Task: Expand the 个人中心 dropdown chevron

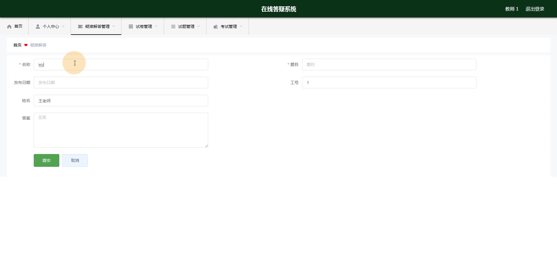Action: 63,26
